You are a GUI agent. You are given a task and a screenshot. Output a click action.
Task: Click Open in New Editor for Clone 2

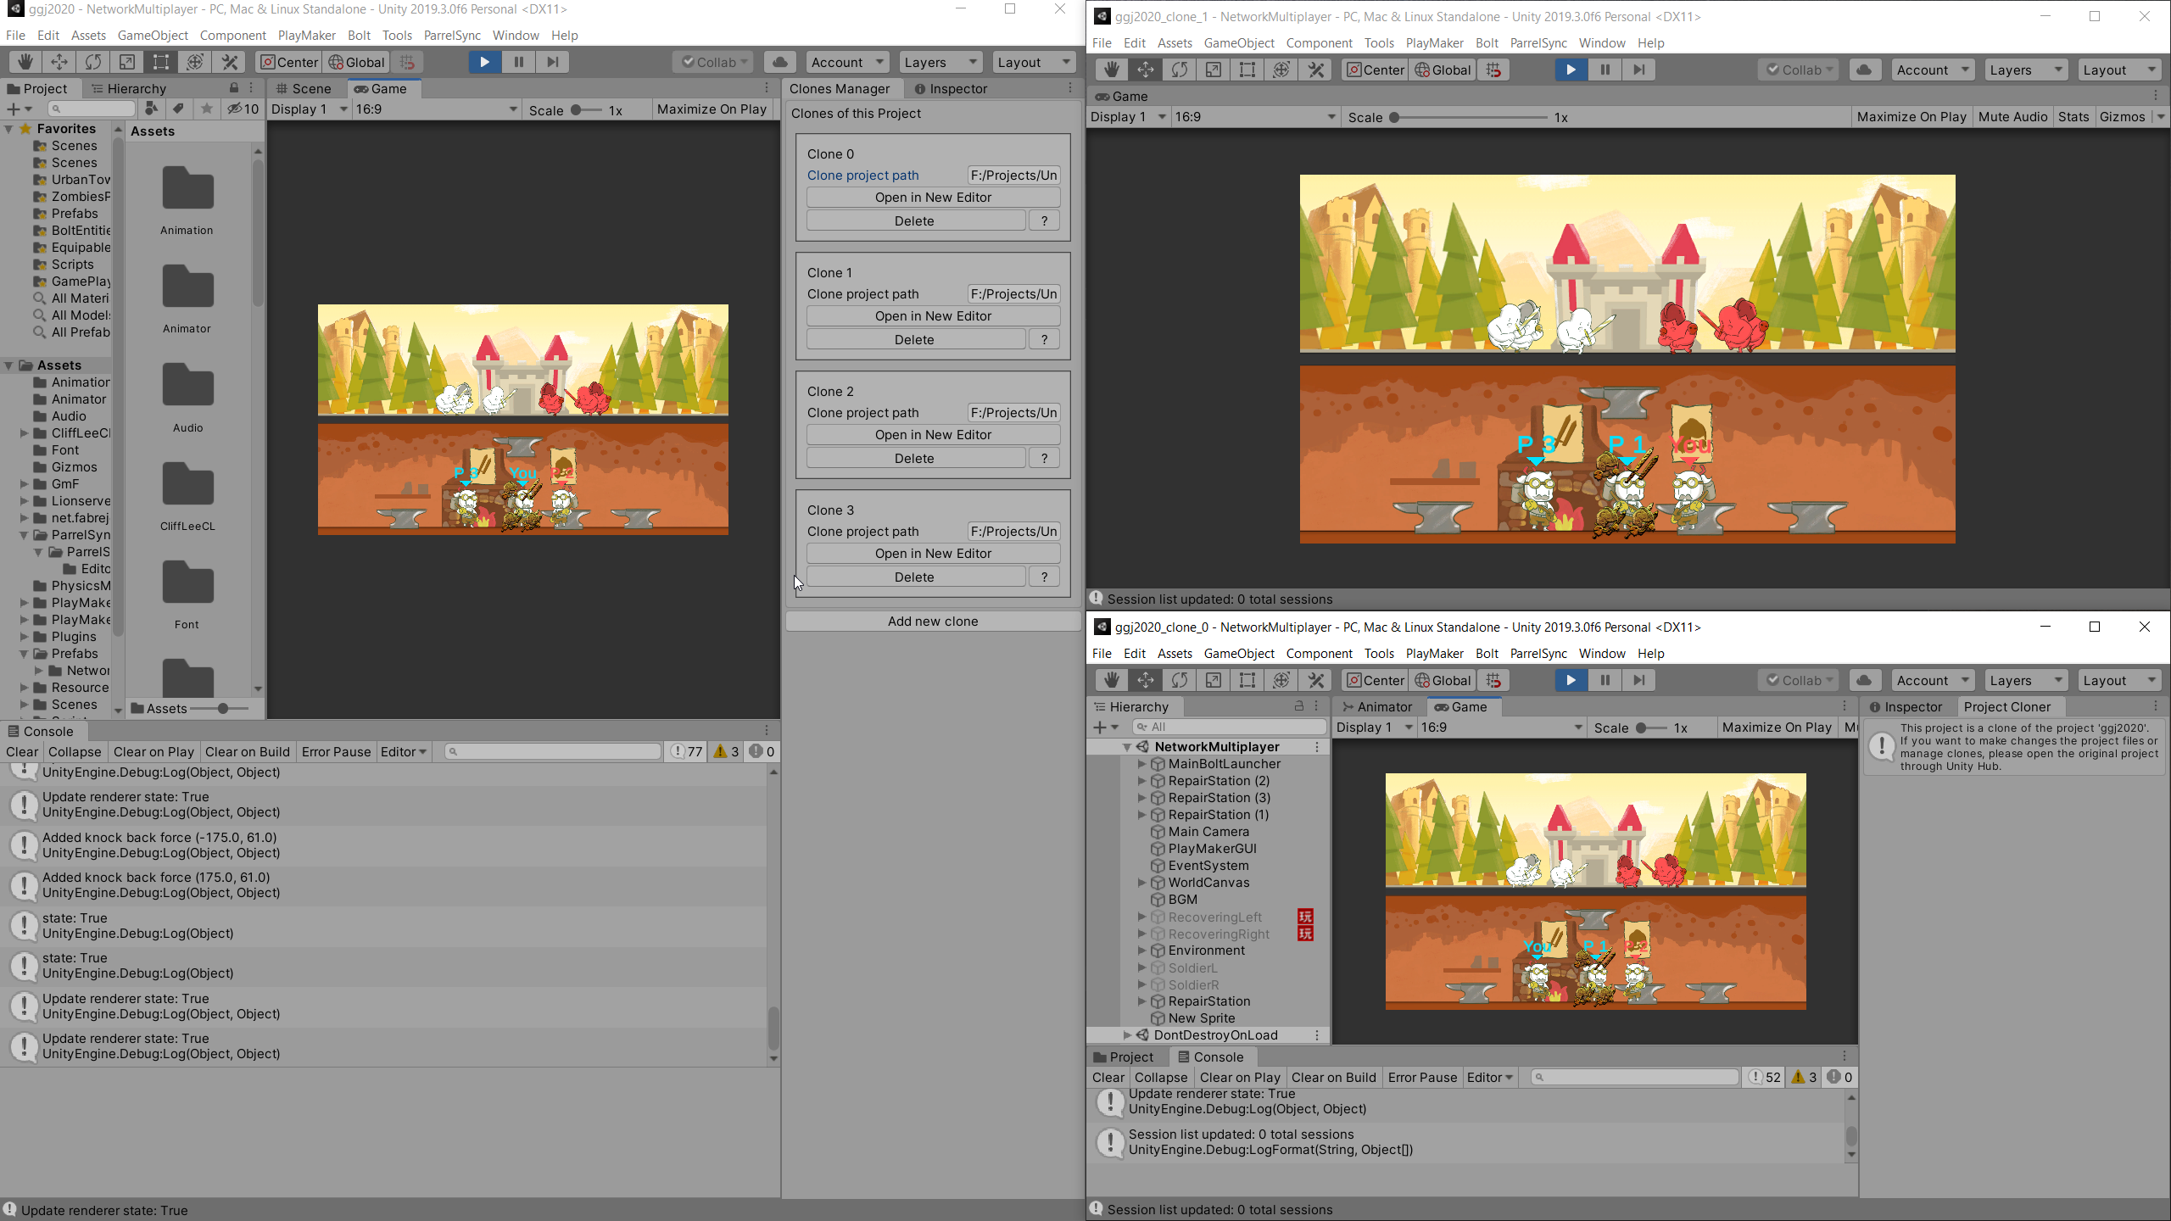point(933,435)
